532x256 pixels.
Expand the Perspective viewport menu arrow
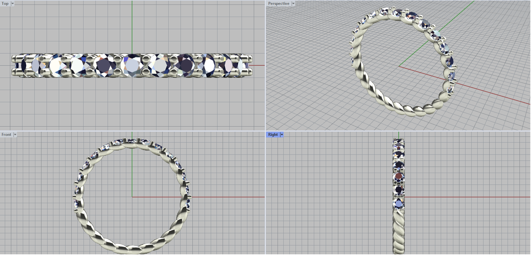tap(293, 4)
